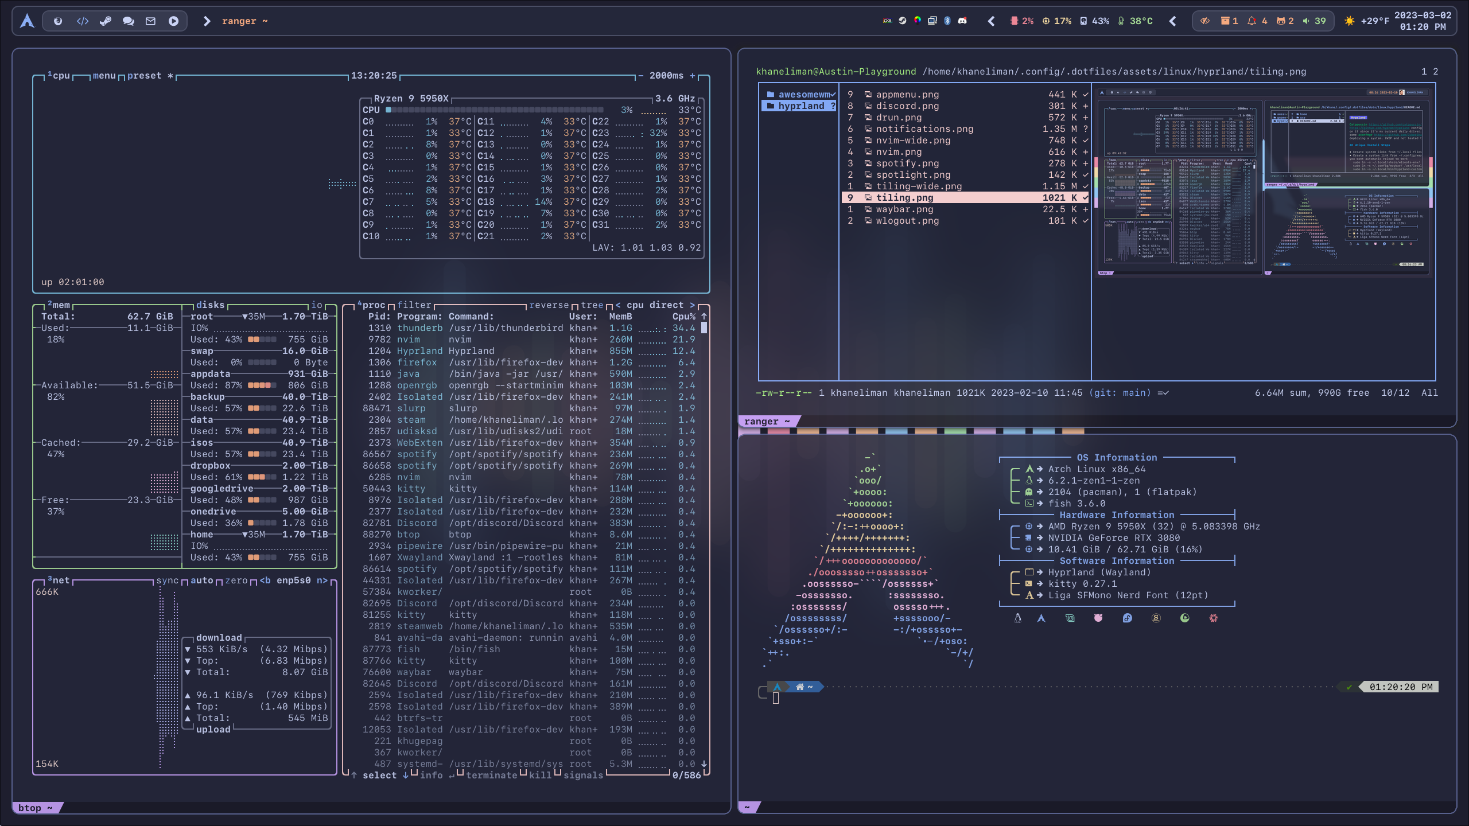The width and height of the screenshot is (1469, 826).
Task: Toggle the crossed-eye idle inhibitor icon
Action: click(x=1204, y=21)
